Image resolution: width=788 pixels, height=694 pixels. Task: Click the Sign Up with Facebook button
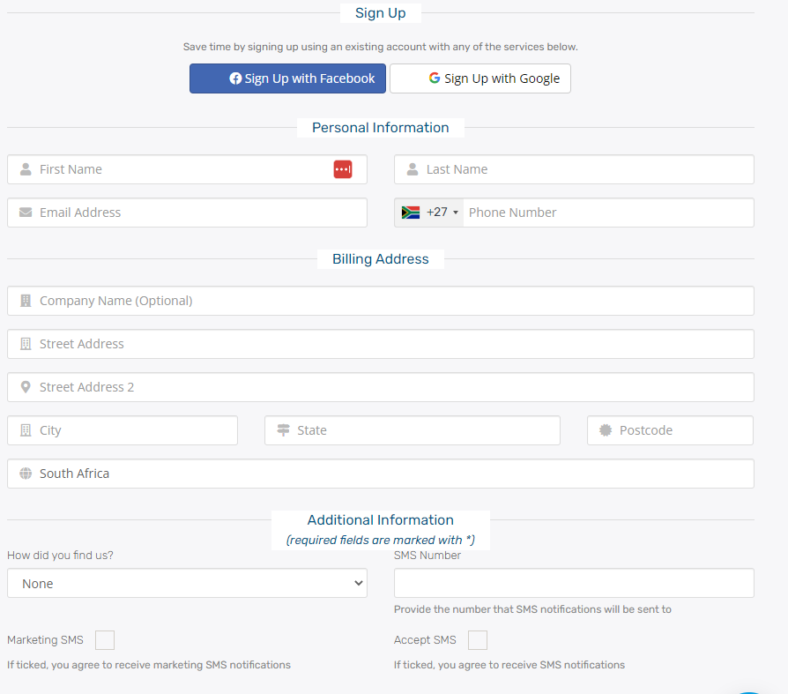click(x=287, y=78)
